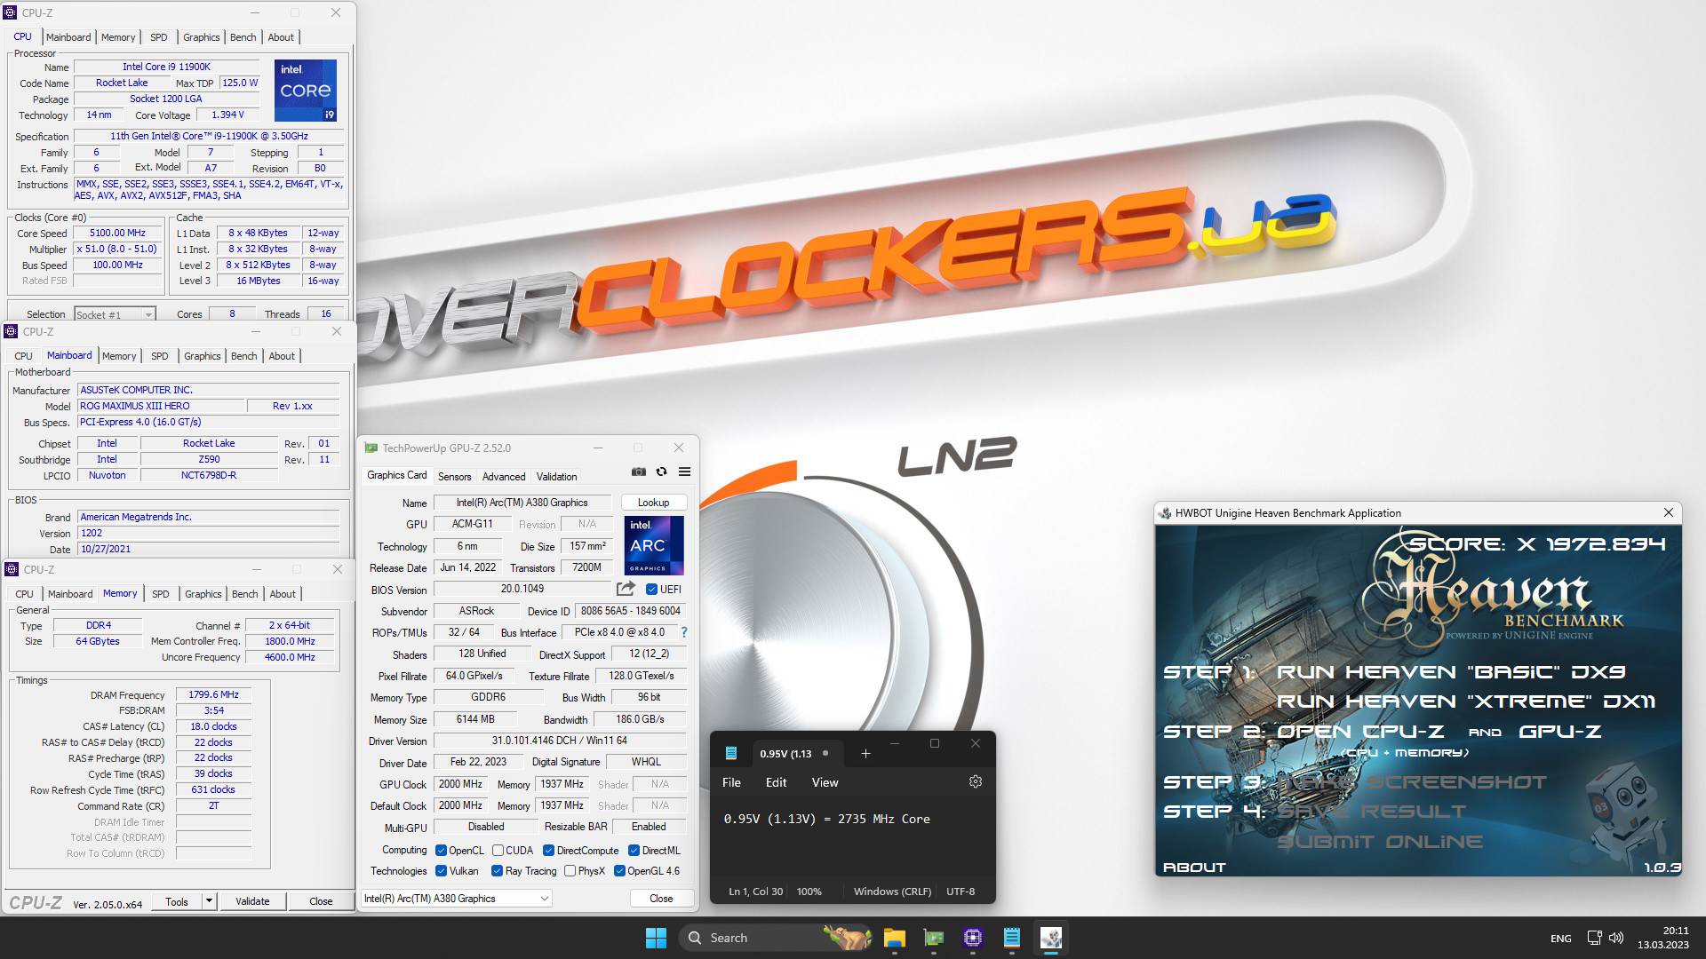This screenshot has height=959, width=1706.
Task: Click the Intel ARC Graphics logo in GPU-Z
Action: coord(654,546)
